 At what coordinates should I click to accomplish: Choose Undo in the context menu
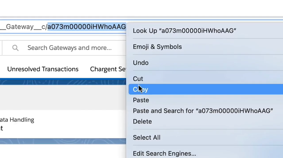point(141,63)
